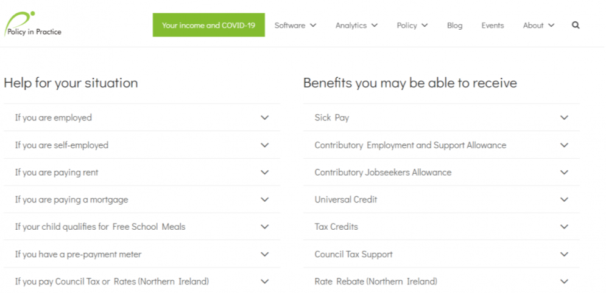Click the search magnifier icon

[576, 26]
